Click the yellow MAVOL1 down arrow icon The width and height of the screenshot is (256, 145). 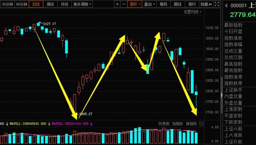tap(49, 124)
